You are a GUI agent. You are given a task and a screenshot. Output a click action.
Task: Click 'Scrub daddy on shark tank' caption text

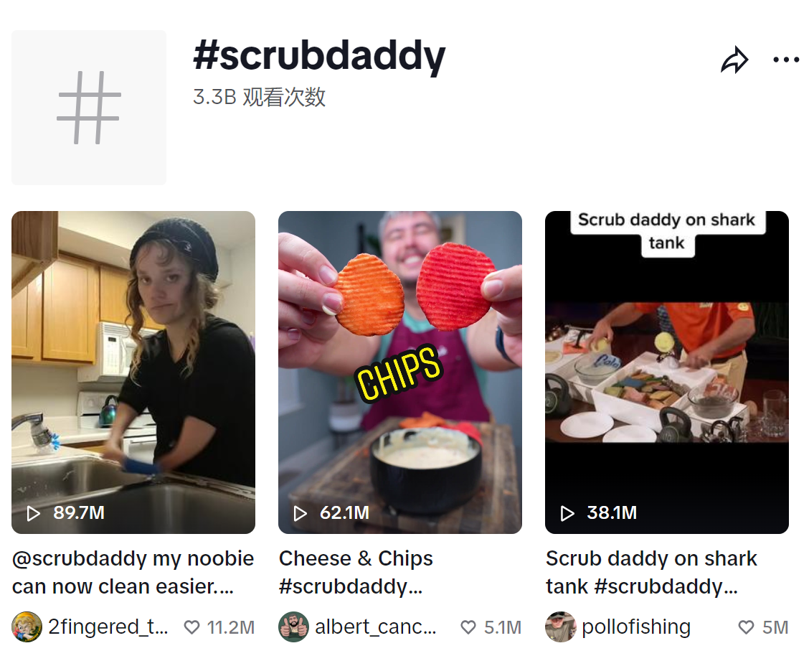pos(652,573)
